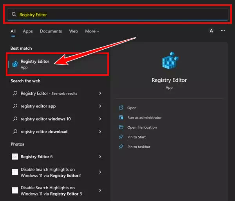The width and height of the screenshot is (235, 201).
Task: Switch to the Apps tab
Action: [28, 31]
